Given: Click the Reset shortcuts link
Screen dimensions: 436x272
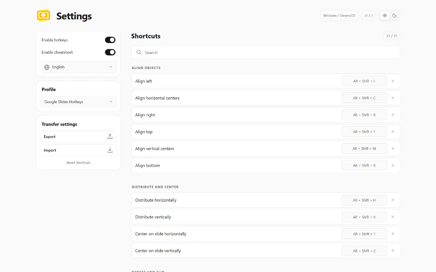Looking at the screenshot, I should [79, 163].
